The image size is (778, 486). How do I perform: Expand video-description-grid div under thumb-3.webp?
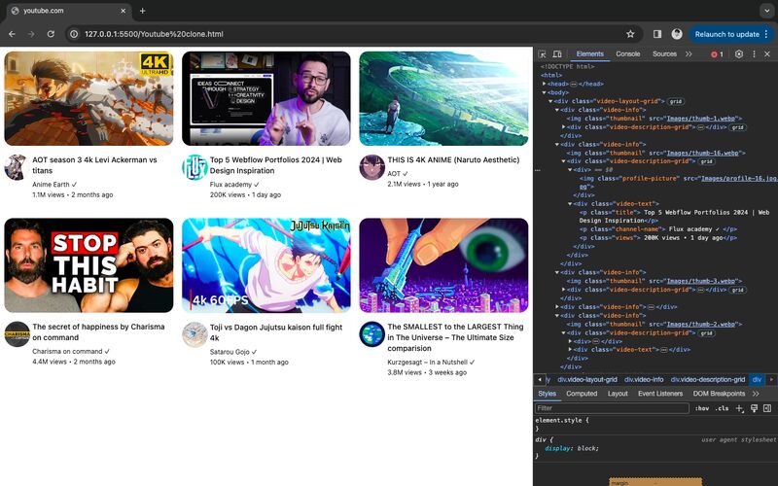point(564,289)
